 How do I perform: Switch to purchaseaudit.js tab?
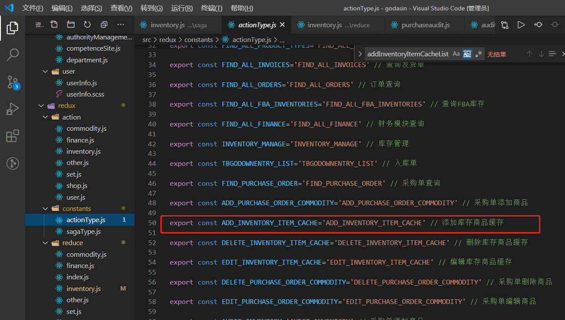pyautogui.click(x=425, y=25)
